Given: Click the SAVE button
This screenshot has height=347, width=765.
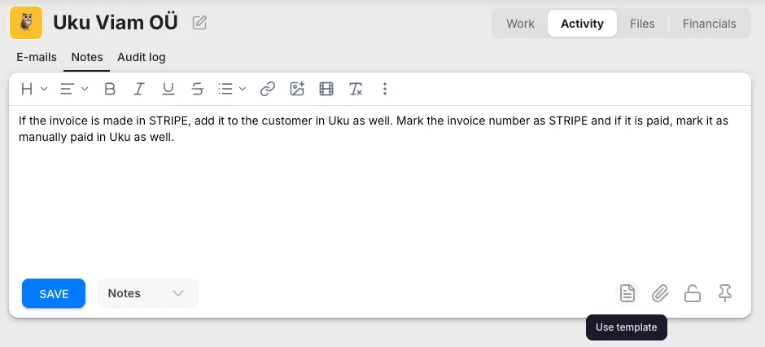Looking at the screenshot, I should [x=54, y=293].
